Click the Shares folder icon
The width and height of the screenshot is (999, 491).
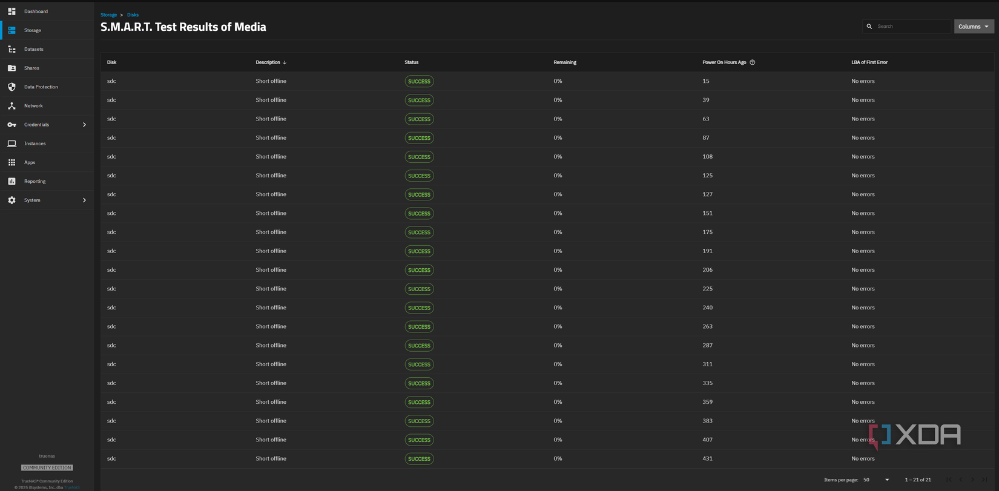[x=12, y=68]
